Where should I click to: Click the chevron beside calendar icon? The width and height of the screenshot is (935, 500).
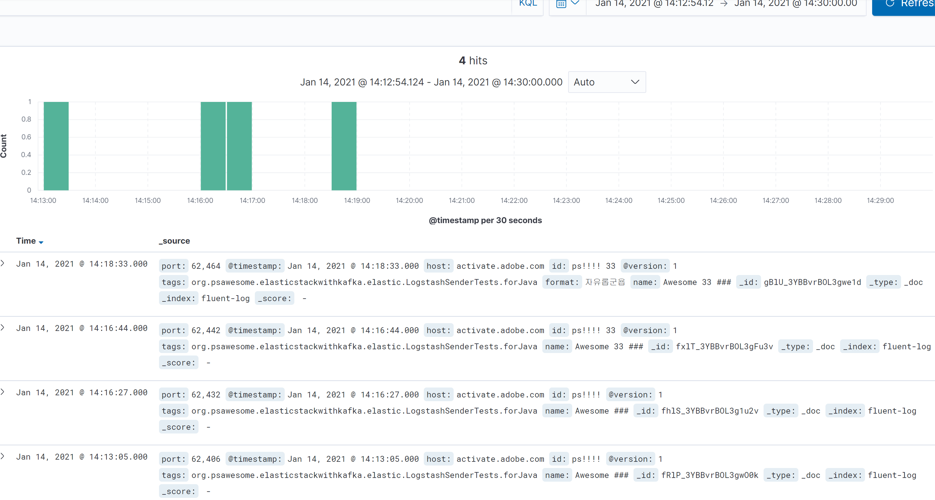575,3
